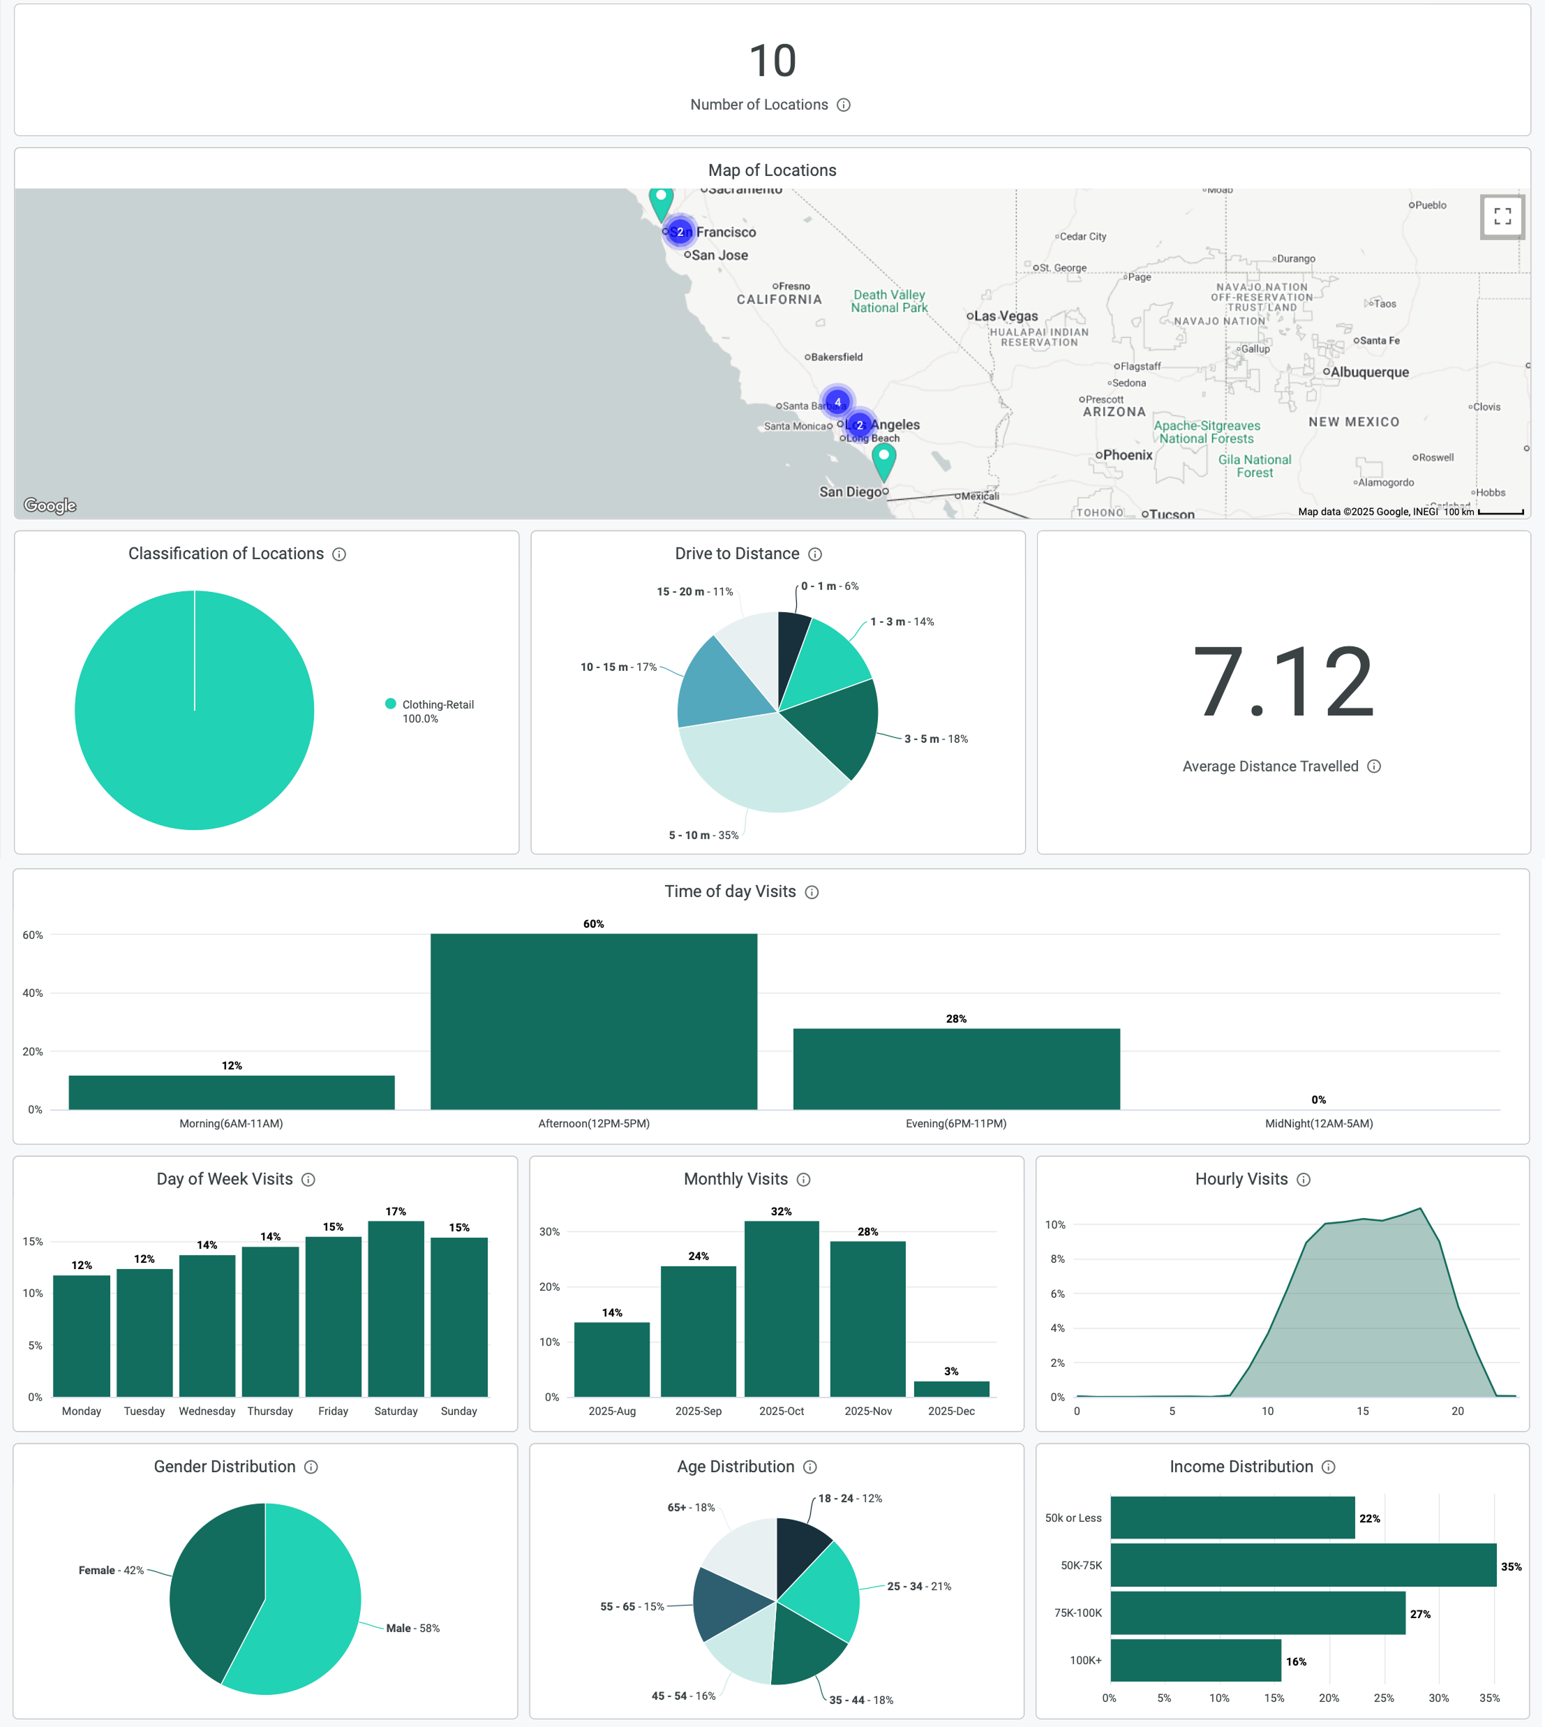
Task: Open the Monthly Visits info icon
Action: (x=803, y=1179)
